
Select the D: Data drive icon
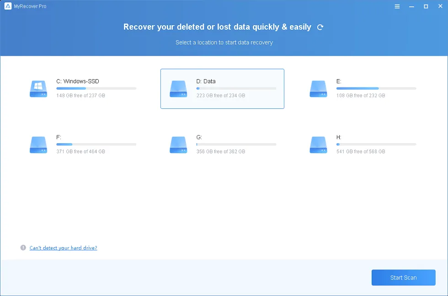click(x=178, y=89)
